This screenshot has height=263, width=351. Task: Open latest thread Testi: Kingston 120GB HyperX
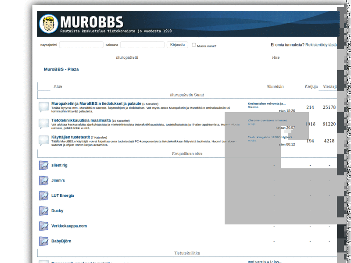pos(271,137)
